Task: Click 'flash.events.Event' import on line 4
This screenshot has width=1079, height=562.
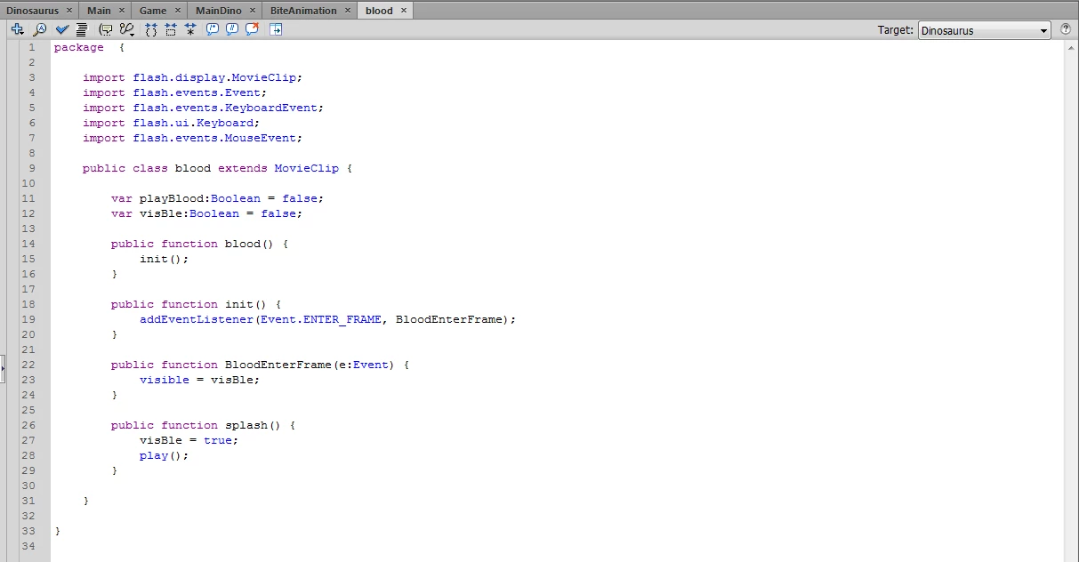Action: (x=197, y=92)
